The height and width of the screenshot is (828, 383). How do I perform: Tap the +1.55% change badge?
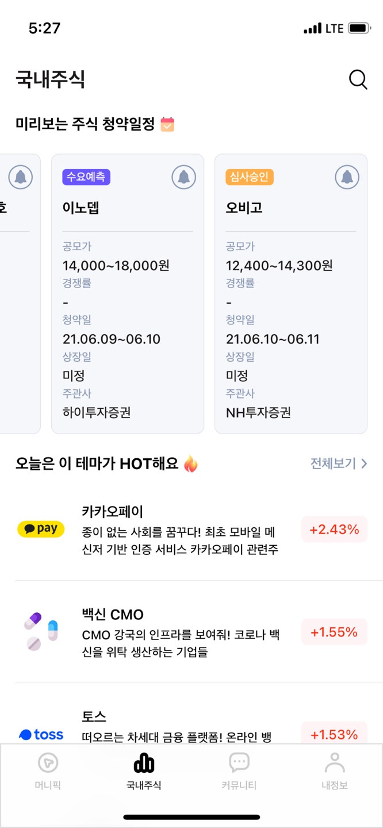[334, 632]
